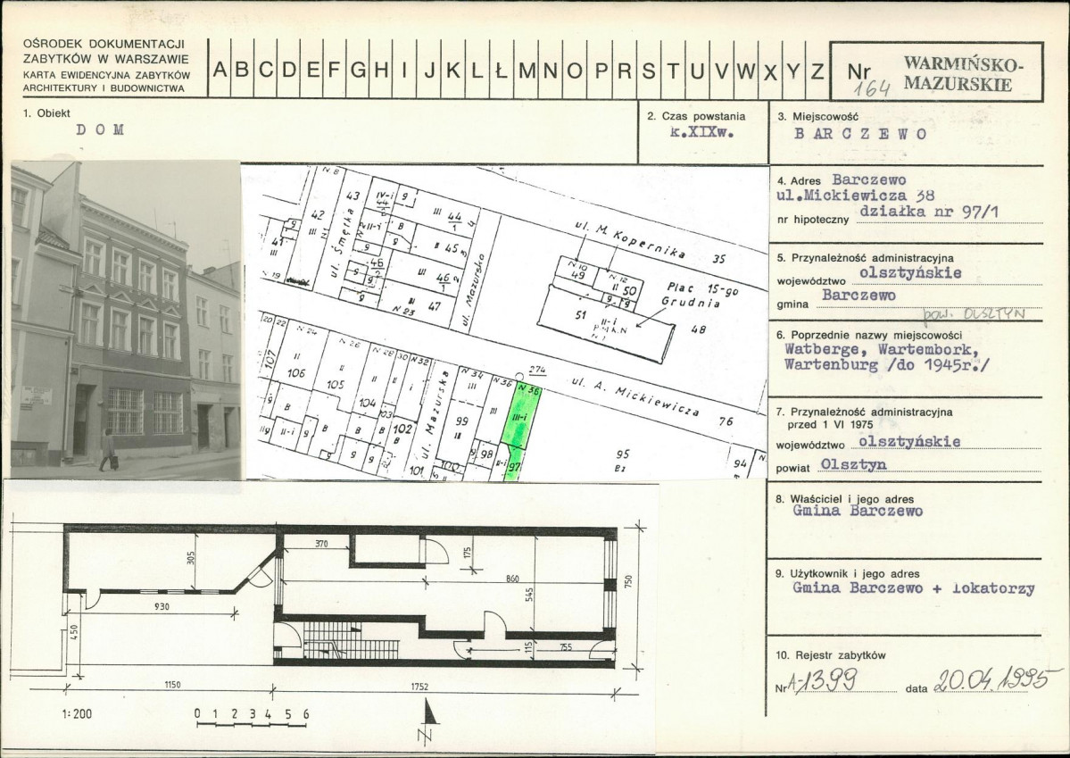Click the scale bar under the floor plan
1070x758 pixels.
tap(252, 719)
